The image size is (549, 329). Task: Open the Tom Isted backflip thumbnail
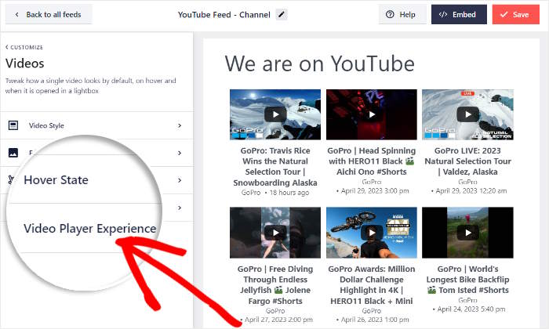pos(467,233)
